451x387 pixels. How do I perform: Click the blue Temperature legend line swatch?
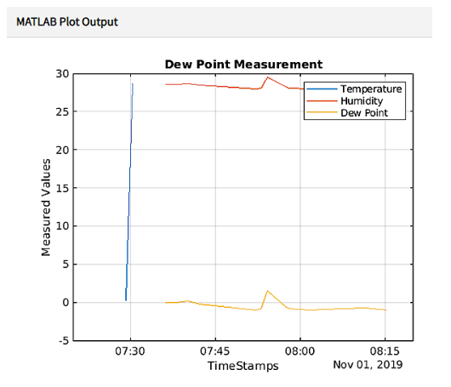[x=322, y=88]
